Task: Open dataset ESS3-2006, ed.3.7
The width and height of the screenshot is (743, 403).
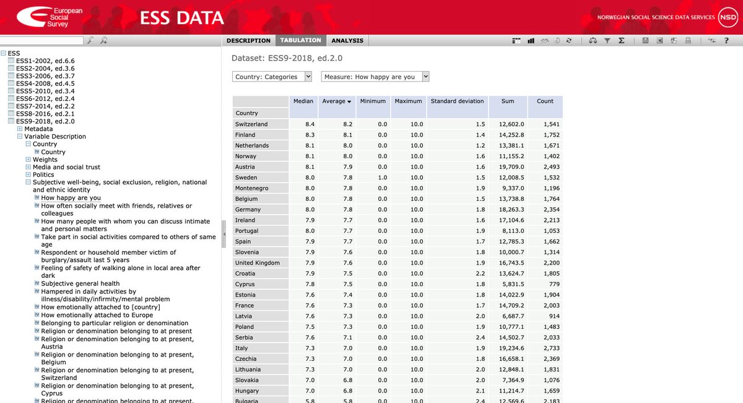Action: [45, 76]
